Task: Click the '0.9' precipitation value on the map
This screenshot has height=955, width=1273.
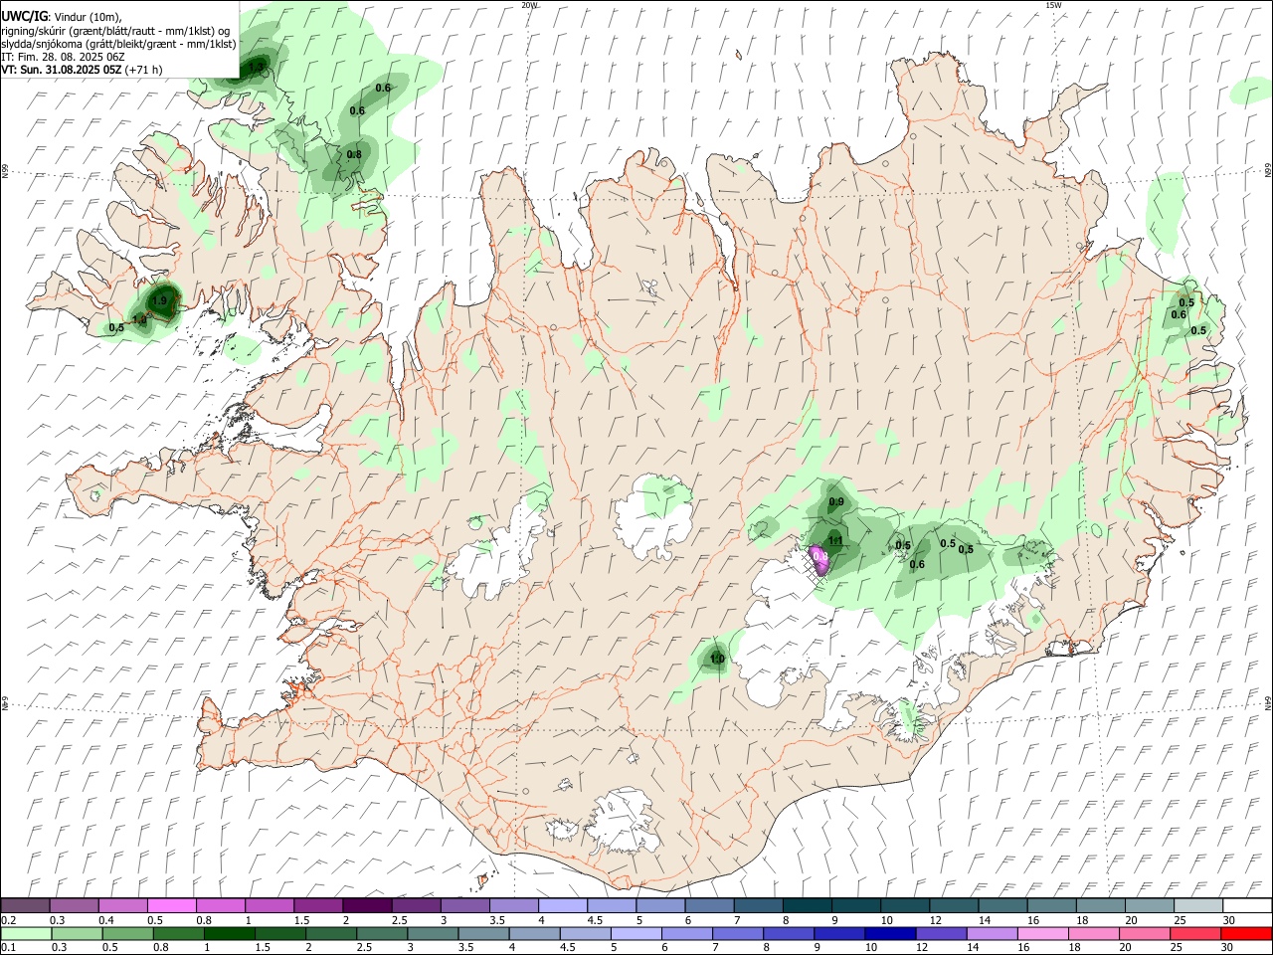Action: tap(836, 501)
